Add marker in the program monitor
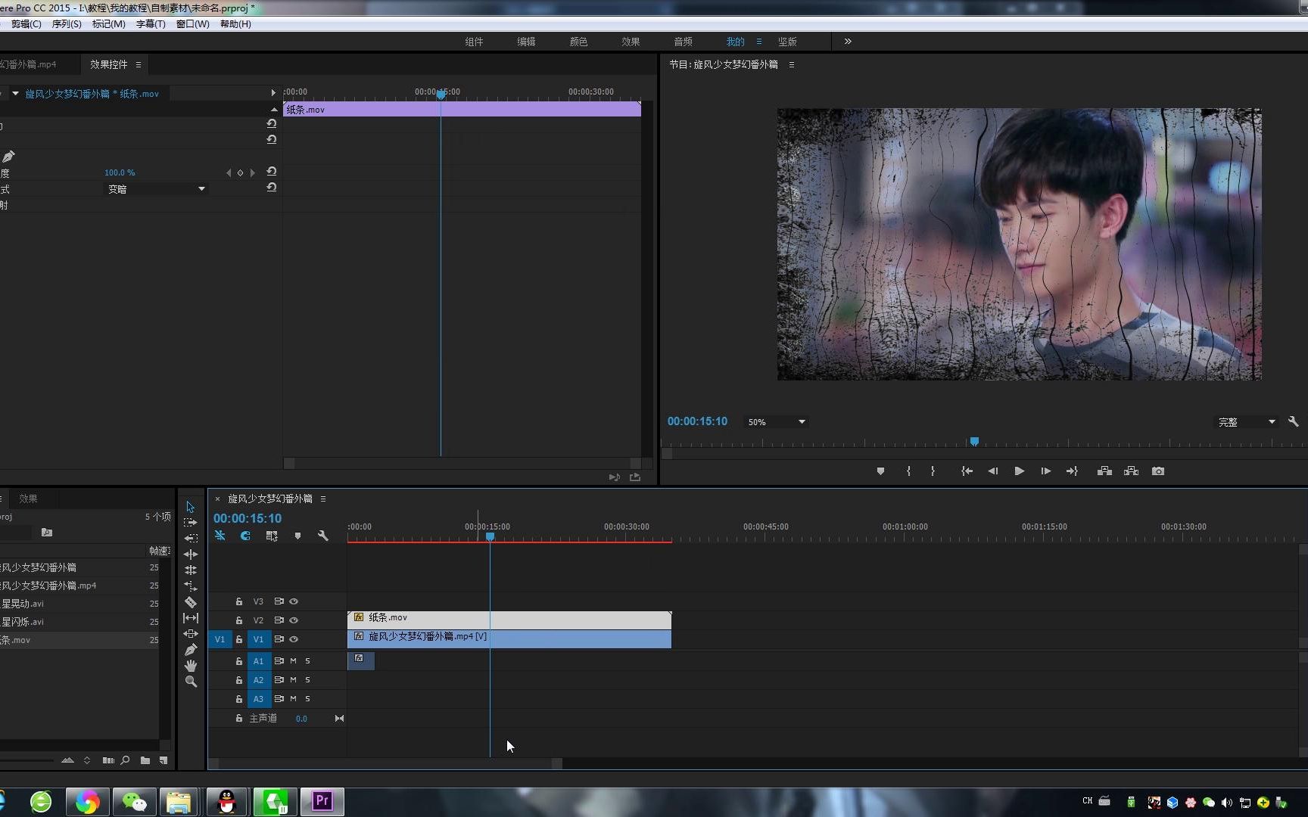Image resolution: width=1308 pixels, height=817 pixels. pyautogui.click(x=880, y=471)
